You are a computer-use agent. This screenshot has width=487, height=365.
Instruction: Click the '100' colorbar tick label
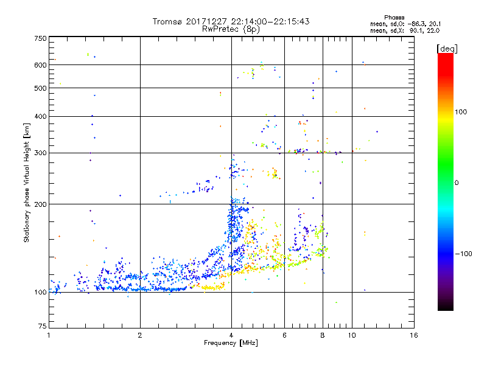461,112
